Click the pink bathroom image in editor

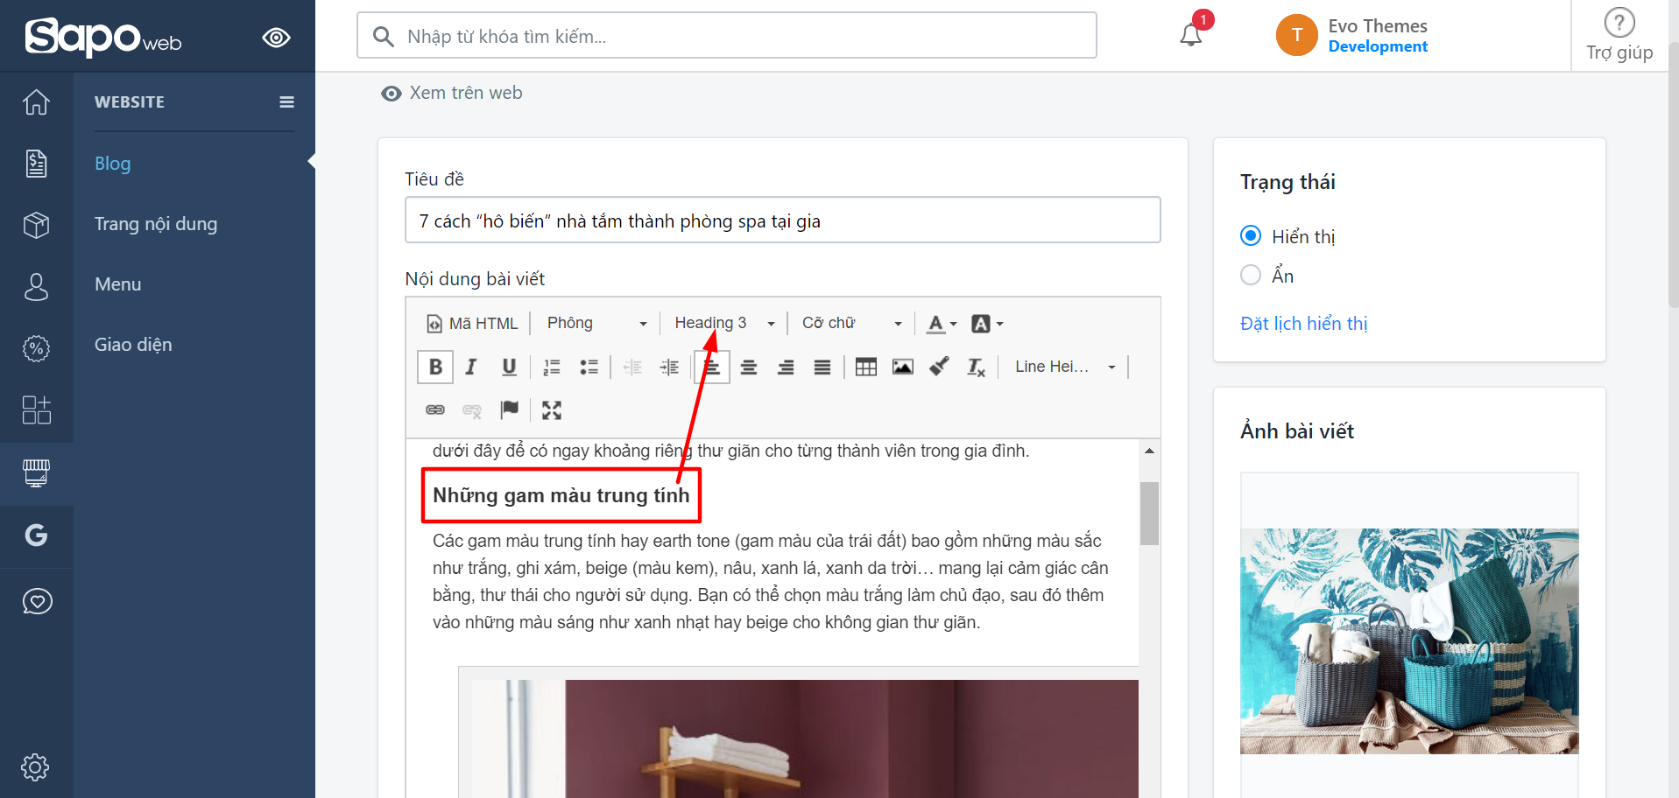coord(805,738)
